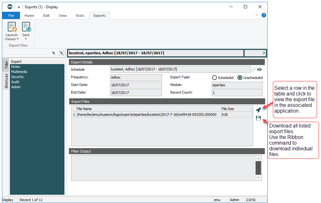Click the Launch Viewer icon in the ribbon

coord(11,27)
